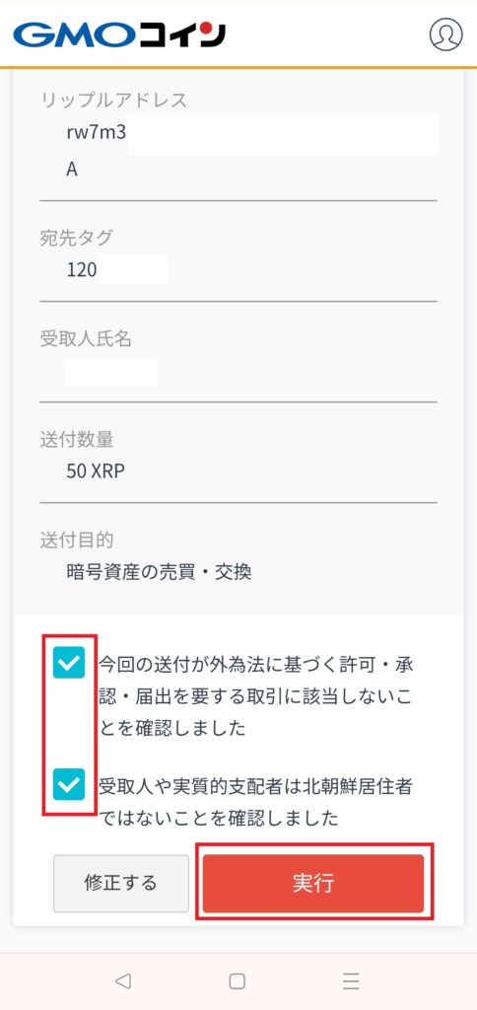Click the 北朝鮮居住者ではない confirmation text
The width and height of the screenshot is (477, 1010).
255,802
